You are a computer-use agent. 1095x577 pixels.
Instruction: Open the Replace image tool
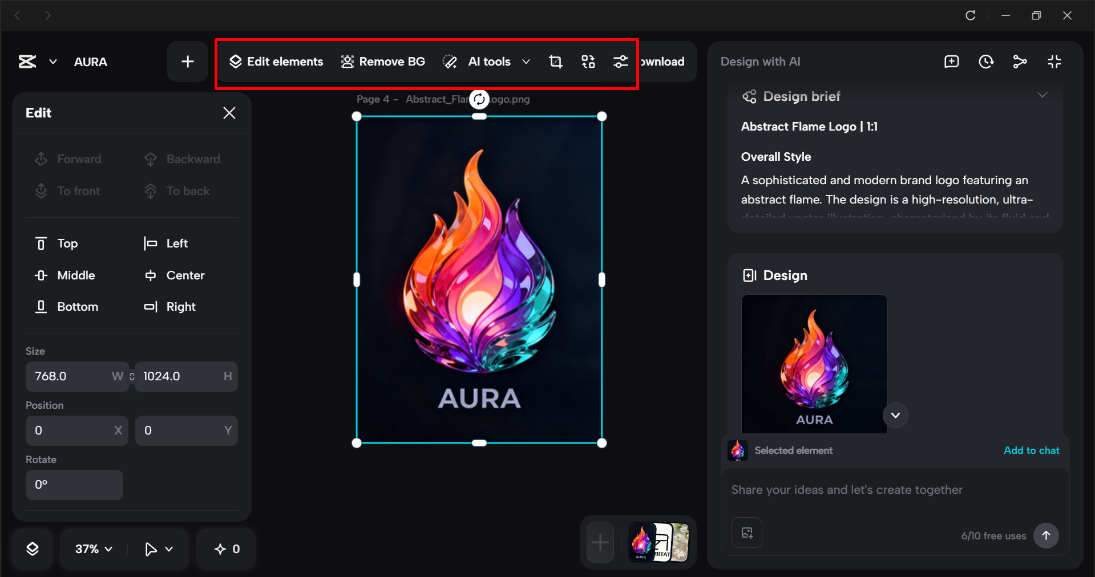tap(588, 62)
